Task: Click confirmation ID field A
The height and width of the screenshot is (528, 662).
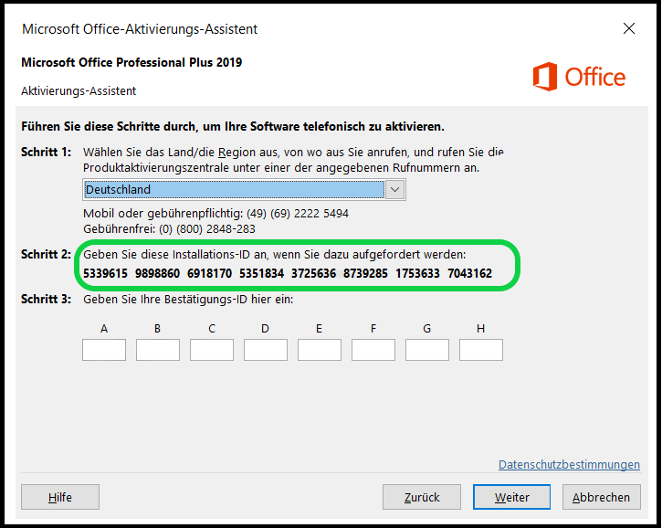Action: 104,350
